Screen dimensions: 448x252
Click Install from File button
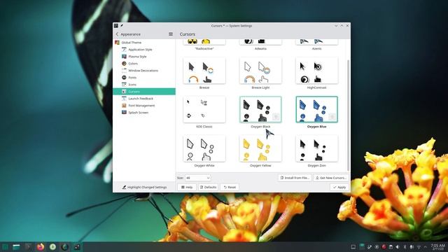pyautogui.click(x=295, y=178)
